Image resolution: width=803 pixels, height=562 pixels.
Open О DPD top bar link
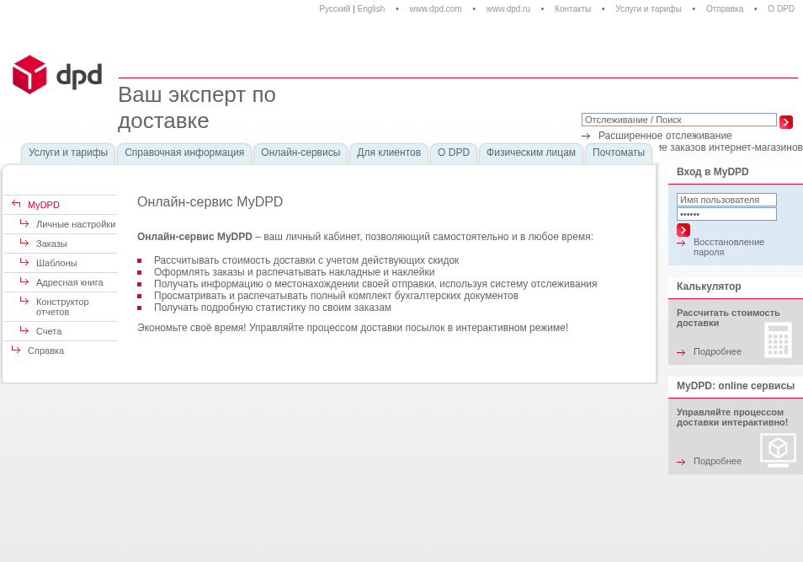(x=781, y=8)
